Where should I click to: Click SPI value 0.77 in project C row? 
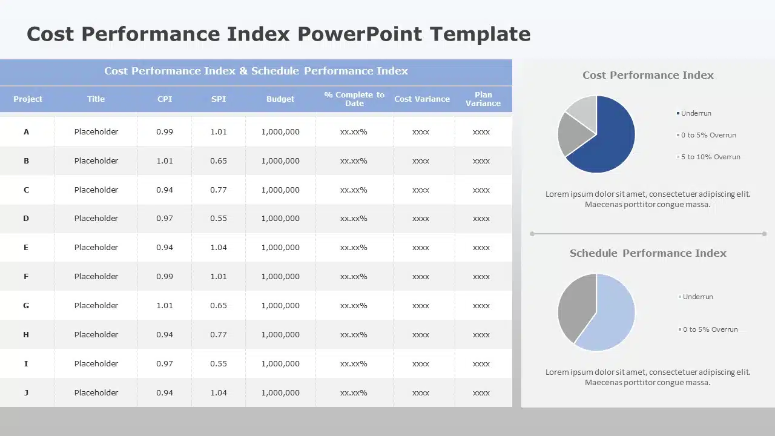(x=219, y=190)
